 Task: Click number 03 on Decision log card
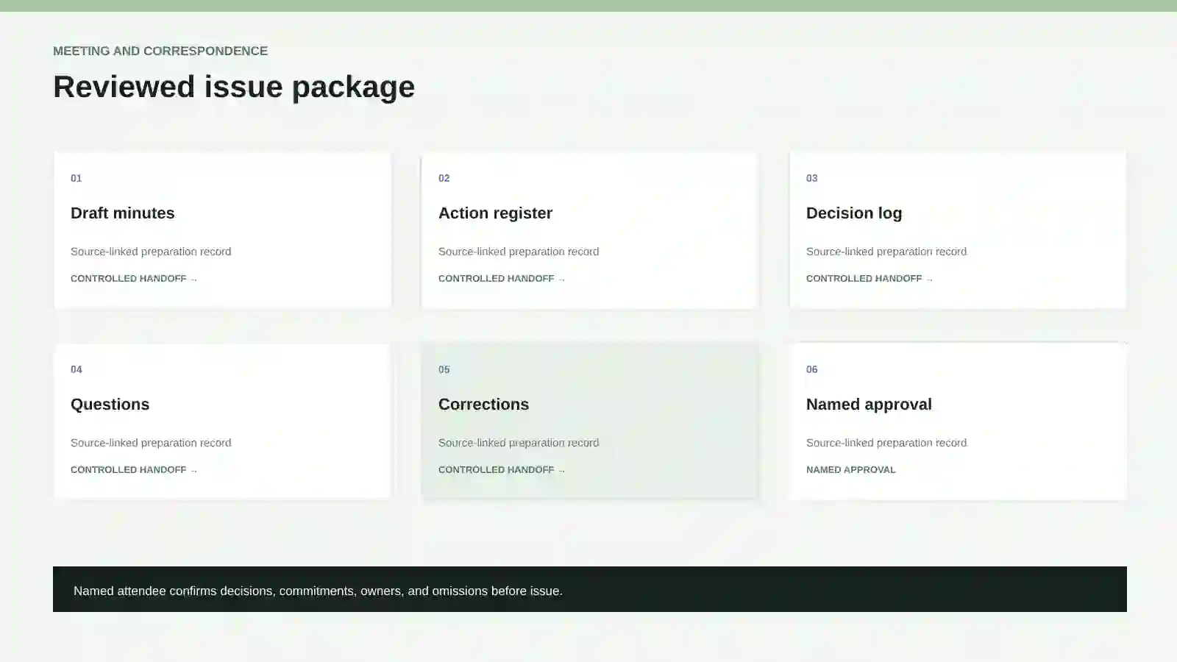click(x=811, y=178)
